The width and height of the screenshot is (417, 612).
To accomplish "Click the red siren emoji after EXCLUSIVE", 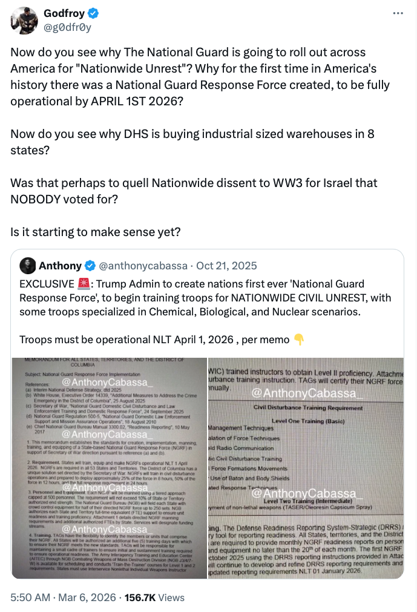I will [x=84, y=284].
